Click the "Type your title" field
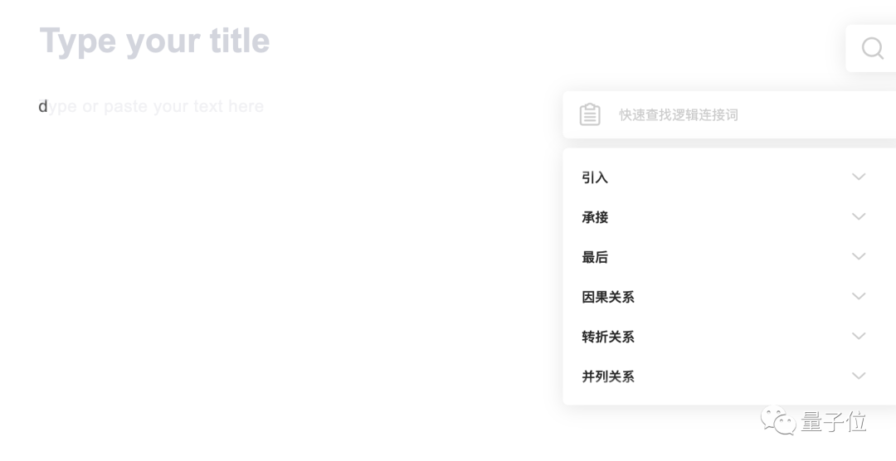896x461 pixels. click(x=155, y=41)
